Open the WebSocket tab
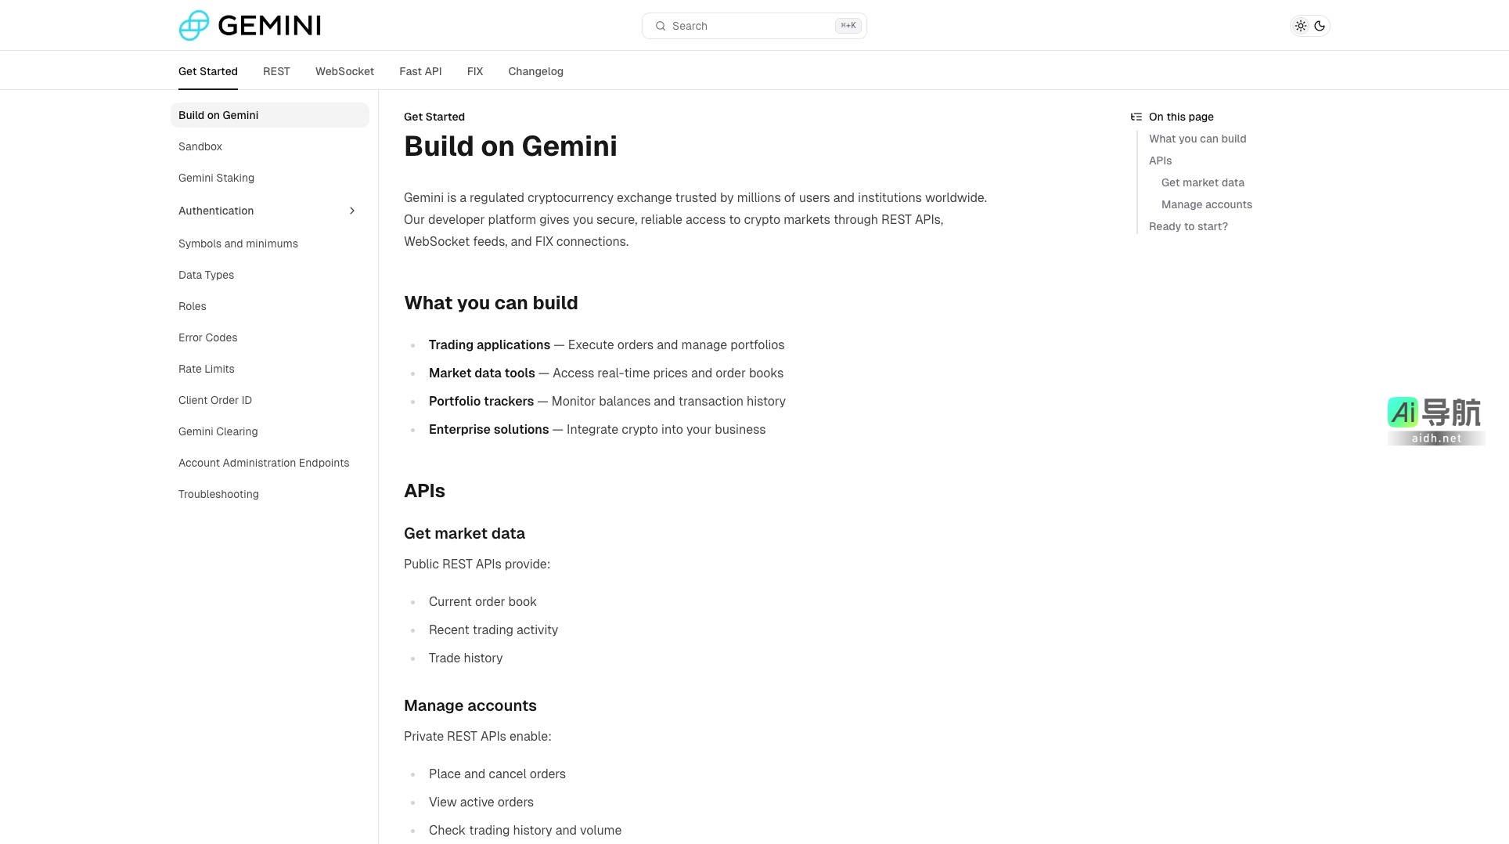 coord(344,71)
